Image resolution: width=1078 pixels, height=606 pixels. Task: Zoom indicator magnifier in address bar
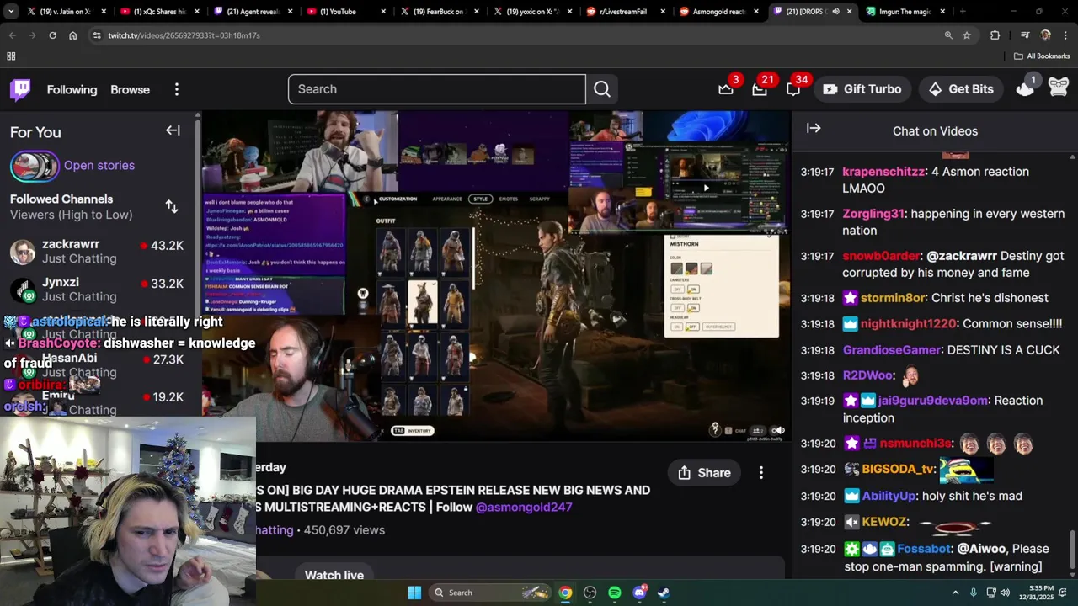[x=948, y=35]
